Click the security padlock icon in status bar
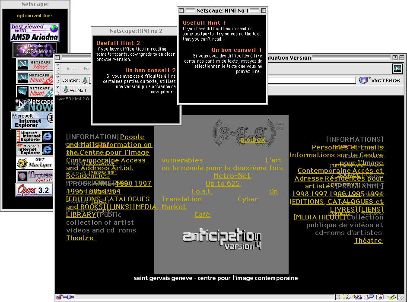Image resolution: width=407 pixels, height=302 pixels. pyautogui.click(x=59, y=297)
